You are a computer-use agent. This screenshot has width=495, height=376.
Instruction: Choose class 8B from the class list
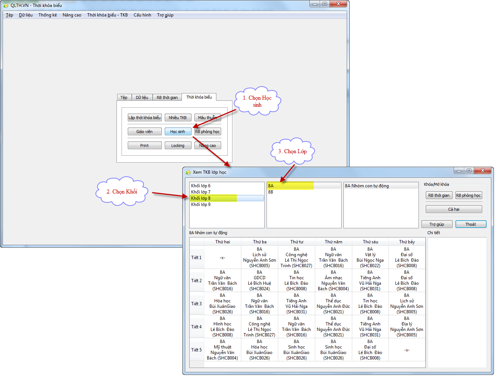(x=271, y=192)
